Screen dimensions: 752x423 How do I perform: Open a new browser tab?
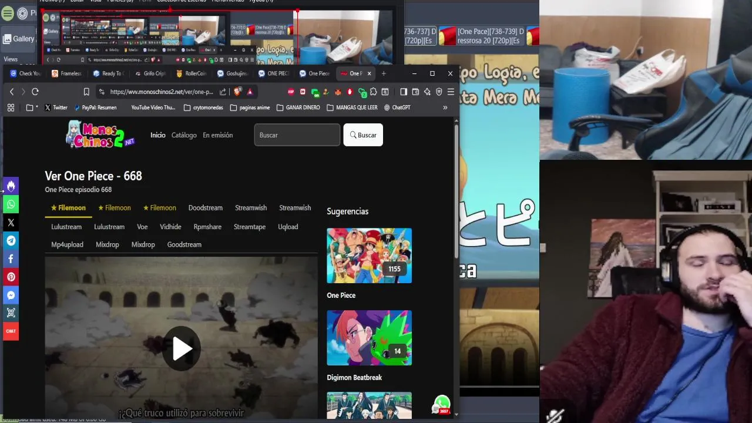pyautogui.click(x=384, y=73)
